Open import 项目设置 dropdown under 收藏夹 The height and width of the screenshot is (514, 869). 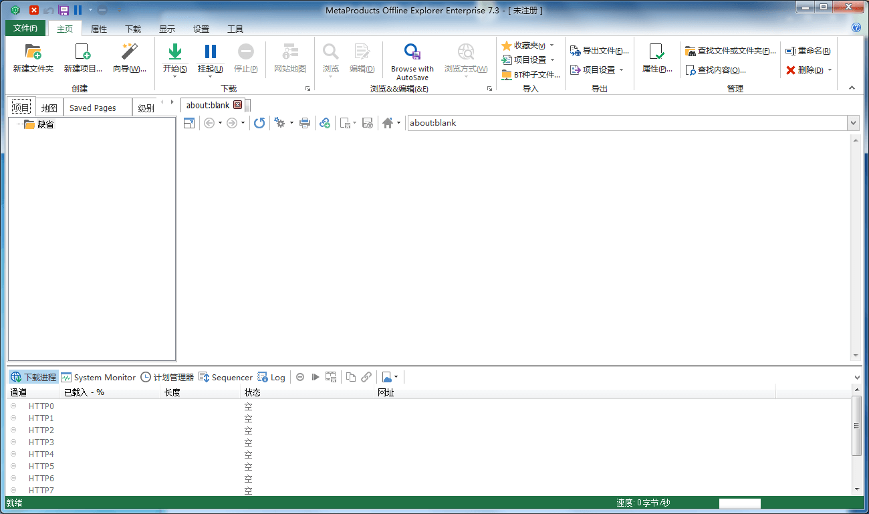click(x=553, y=59)
